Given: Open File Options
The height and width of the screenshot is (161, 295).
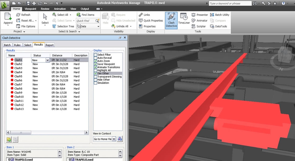Looking at the screenshot, I should [x=26, y=26].
